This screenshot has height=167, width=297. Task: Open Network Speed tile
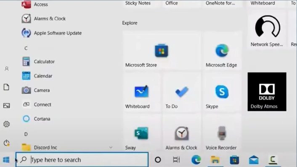[x=267, y=30]
